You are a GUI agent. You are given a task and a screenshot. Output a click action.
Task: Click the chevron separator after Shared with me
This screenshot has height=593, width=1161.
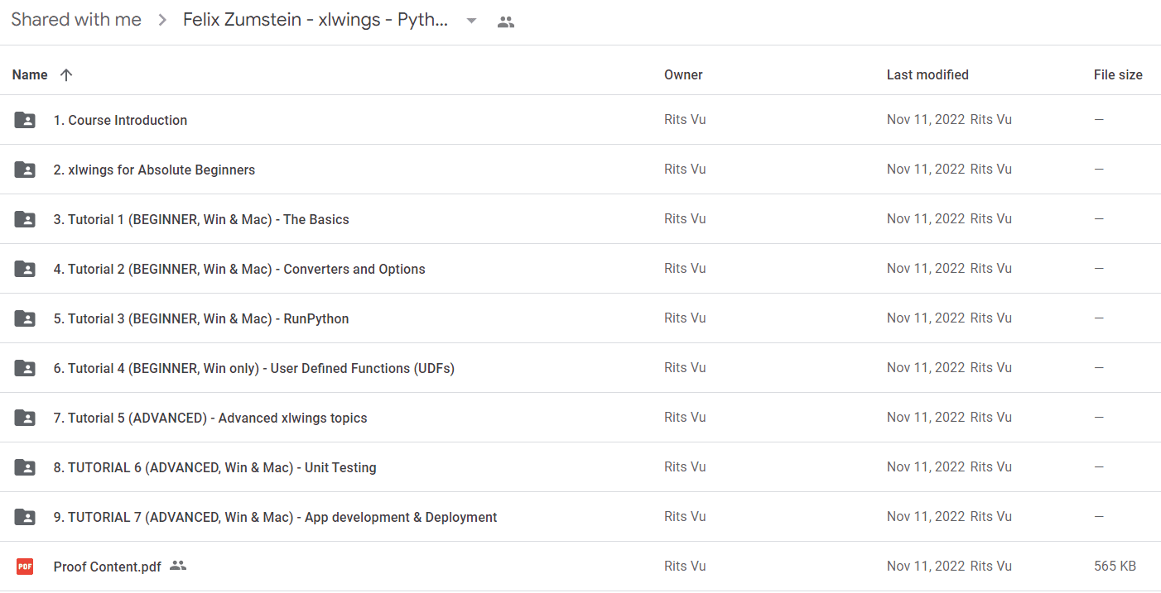162,21
